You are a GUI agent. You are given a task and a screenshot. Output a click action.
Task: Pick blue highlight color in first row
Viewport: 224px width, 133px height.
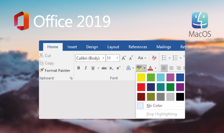click(180, 77)
